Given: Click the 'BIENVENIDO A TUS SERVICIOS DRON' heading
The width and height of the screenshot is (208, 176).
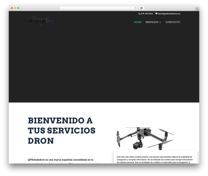Looking at the screenshot, I should coord(62,131).
